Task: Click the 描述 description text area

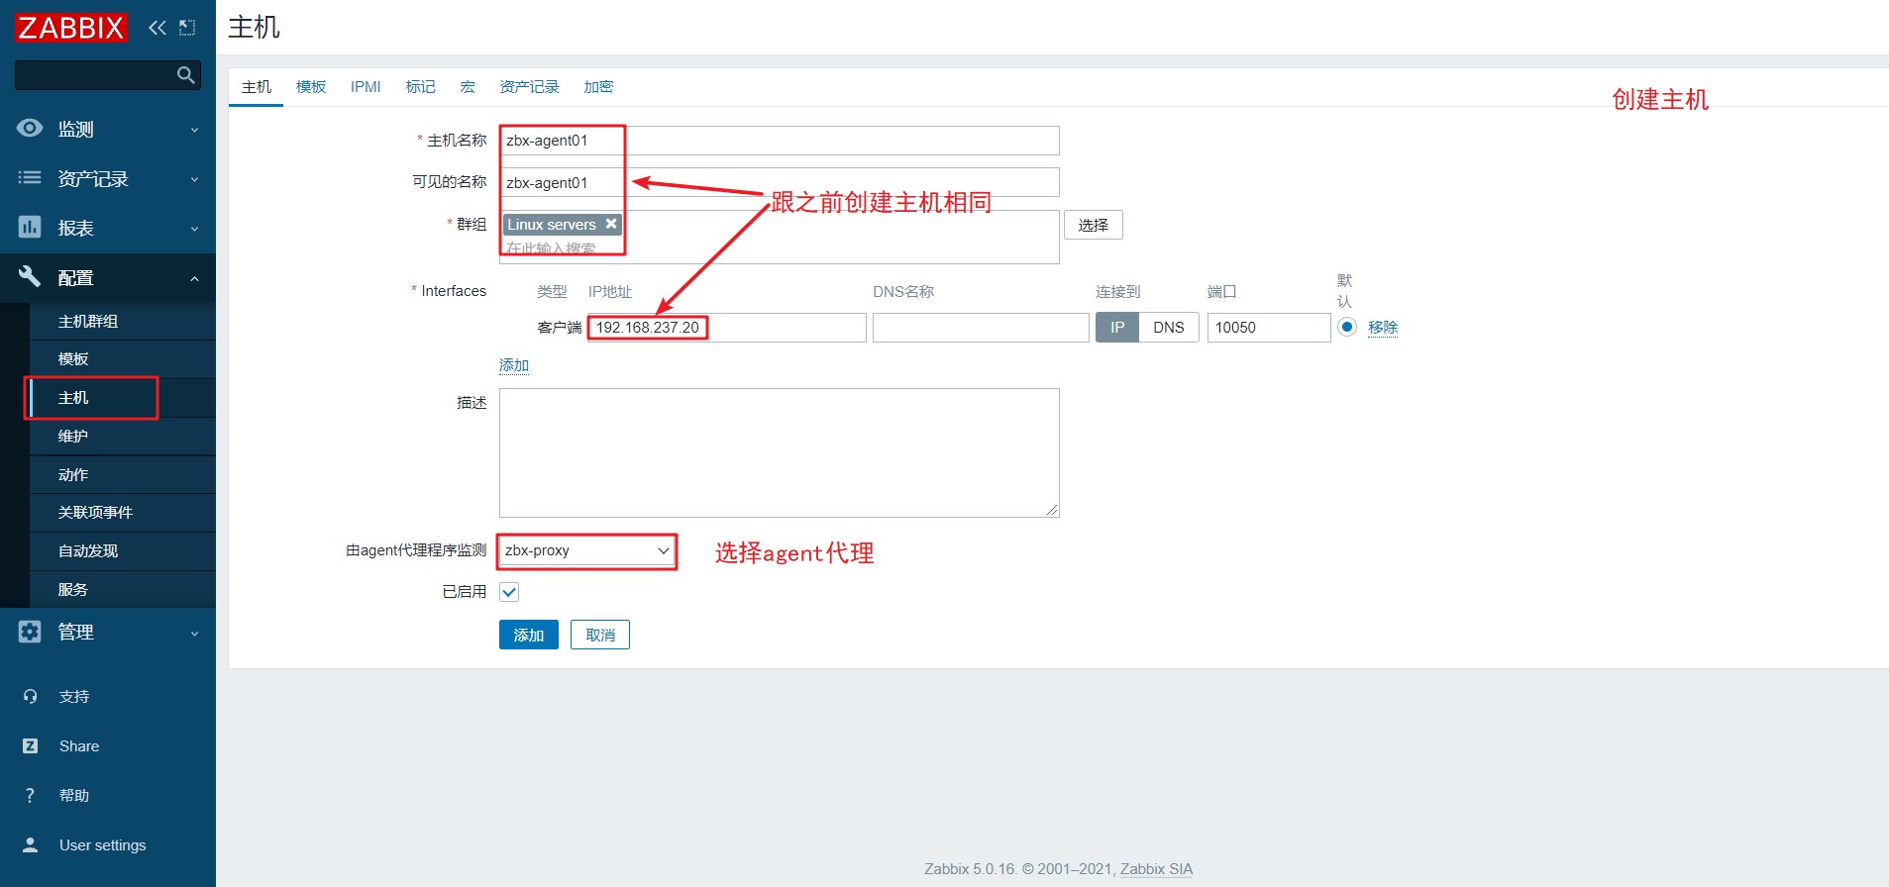Action: [780, 452]
